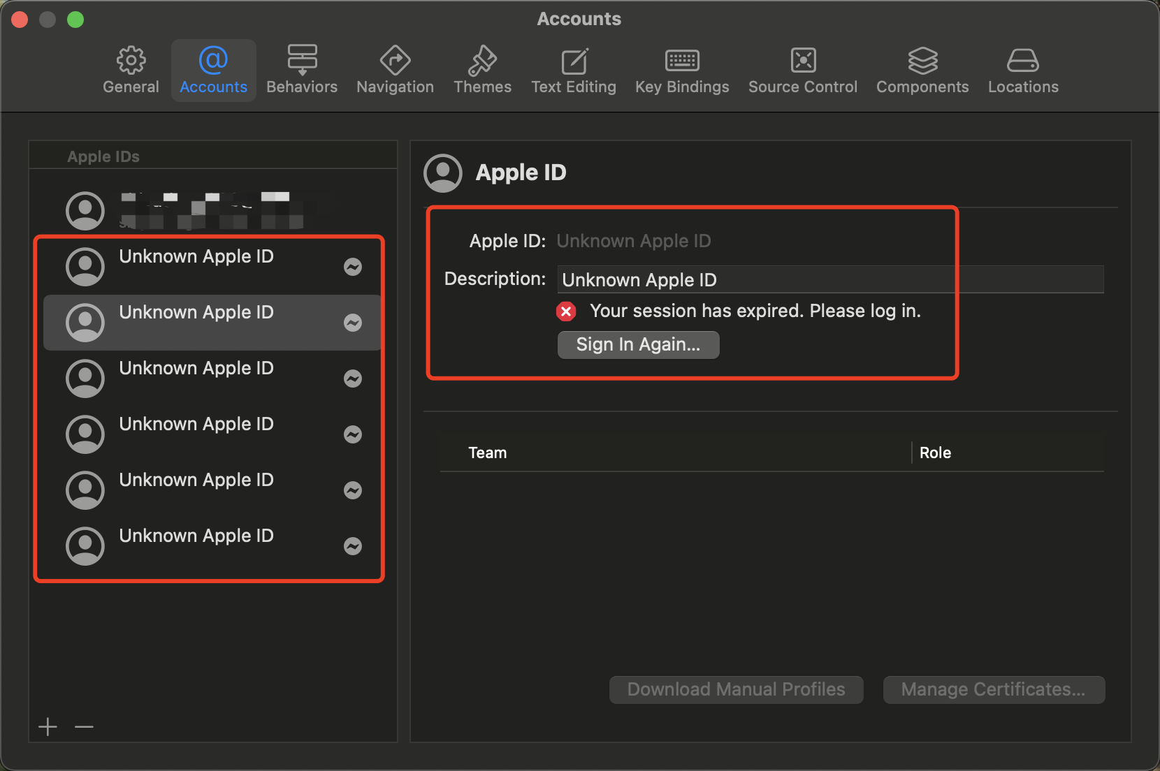Sort by the Role column header
The height and width of the screenshot is (771, 1160).
[935, 453]
